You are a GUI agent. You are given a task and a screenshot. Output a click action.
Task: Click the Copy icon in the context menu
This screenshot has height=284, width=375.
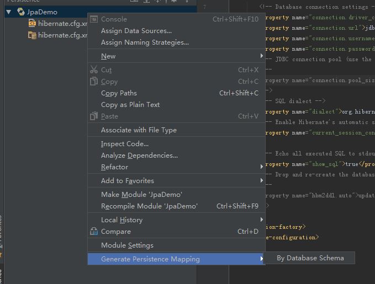point(94,82)
